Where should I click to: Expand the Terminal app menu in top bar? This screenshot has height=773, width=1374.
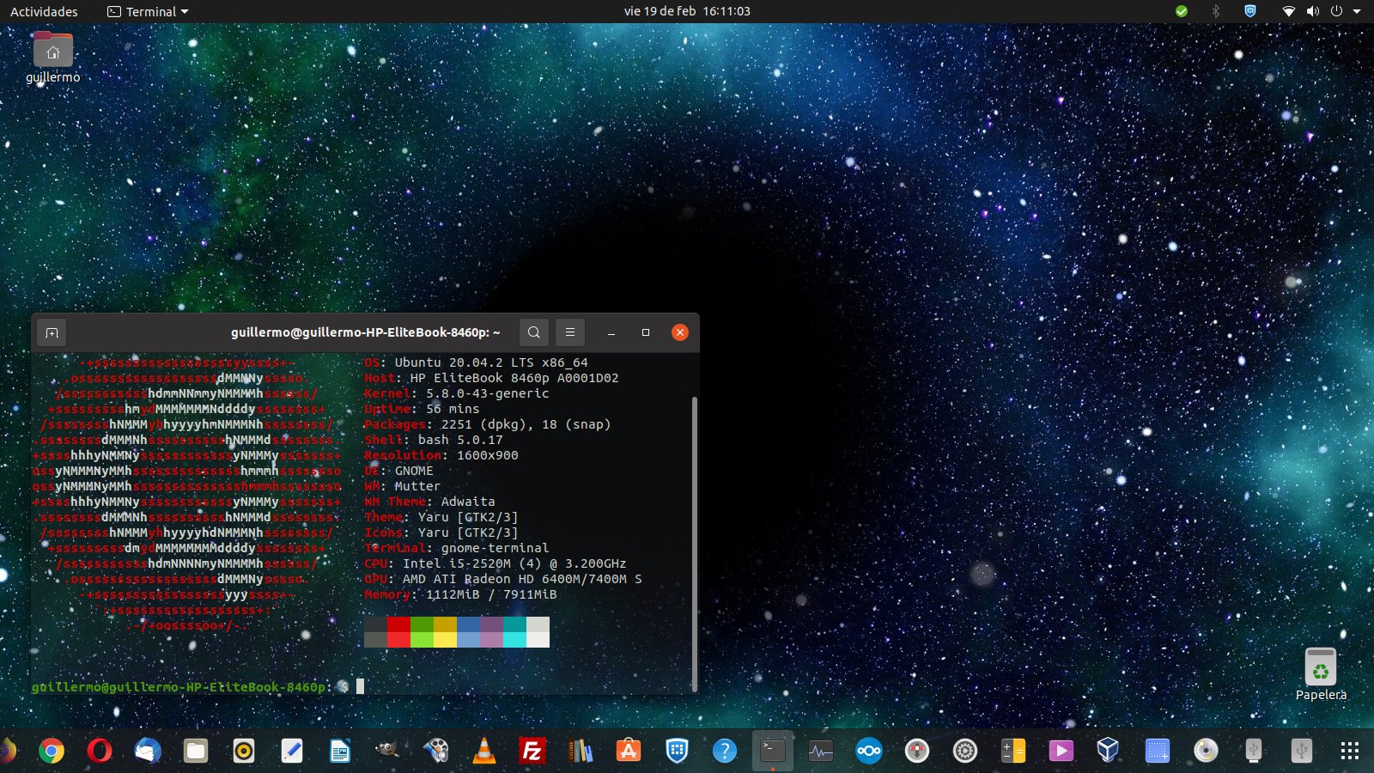[x=148, y=11]
